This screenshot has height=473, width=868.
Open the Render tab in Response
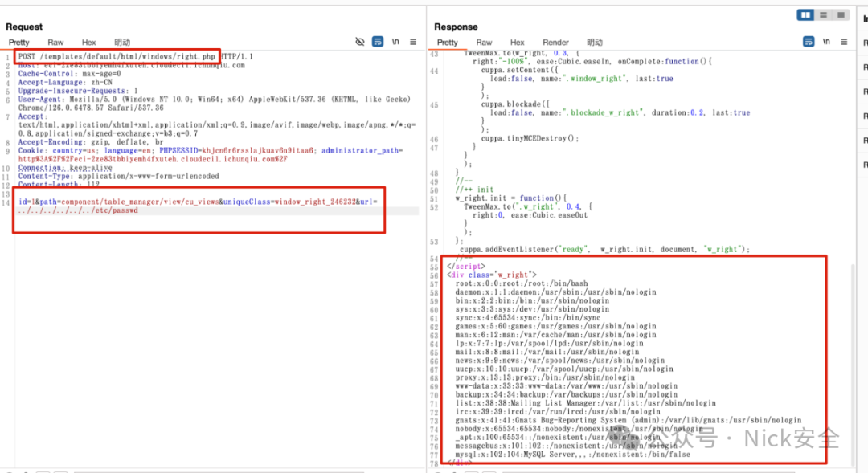click(555, 42)
